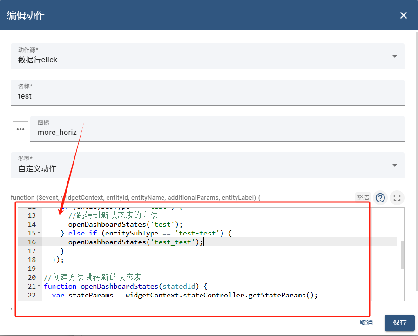
Task: Click the text widgetContext.stateController.getStateParams();
Action: (222, 295)
